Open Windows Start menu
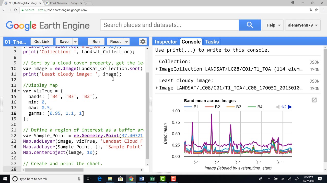The height and width of the screenshot is (183, 327). (5, 179)
